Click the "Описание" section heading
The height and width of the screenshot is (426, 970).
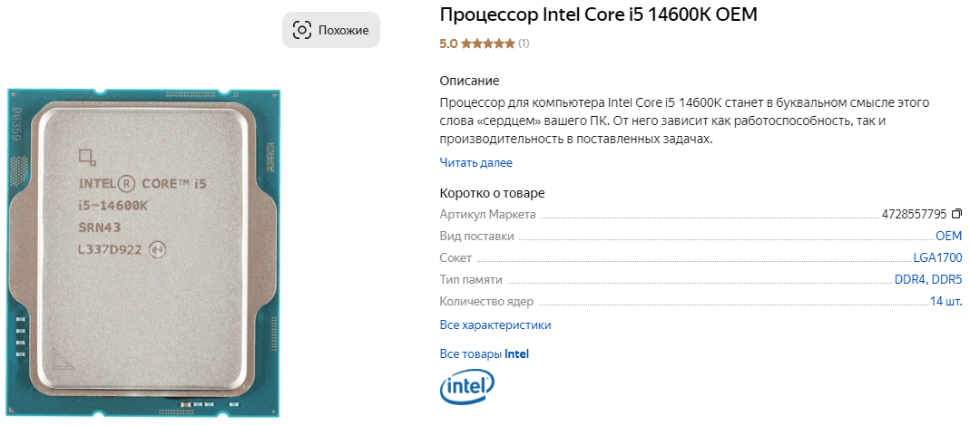(x=469, y=81)
